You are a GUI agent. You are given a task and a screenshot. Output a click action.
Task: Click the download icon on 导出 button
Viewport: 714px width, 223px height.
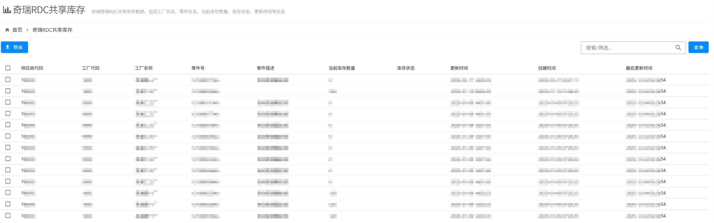pos(8,47)
